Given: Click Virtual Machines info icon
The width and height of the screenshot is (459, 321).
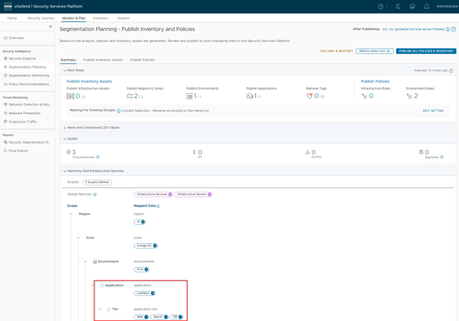Looking at the screenshot, I should tap(98, 157).
